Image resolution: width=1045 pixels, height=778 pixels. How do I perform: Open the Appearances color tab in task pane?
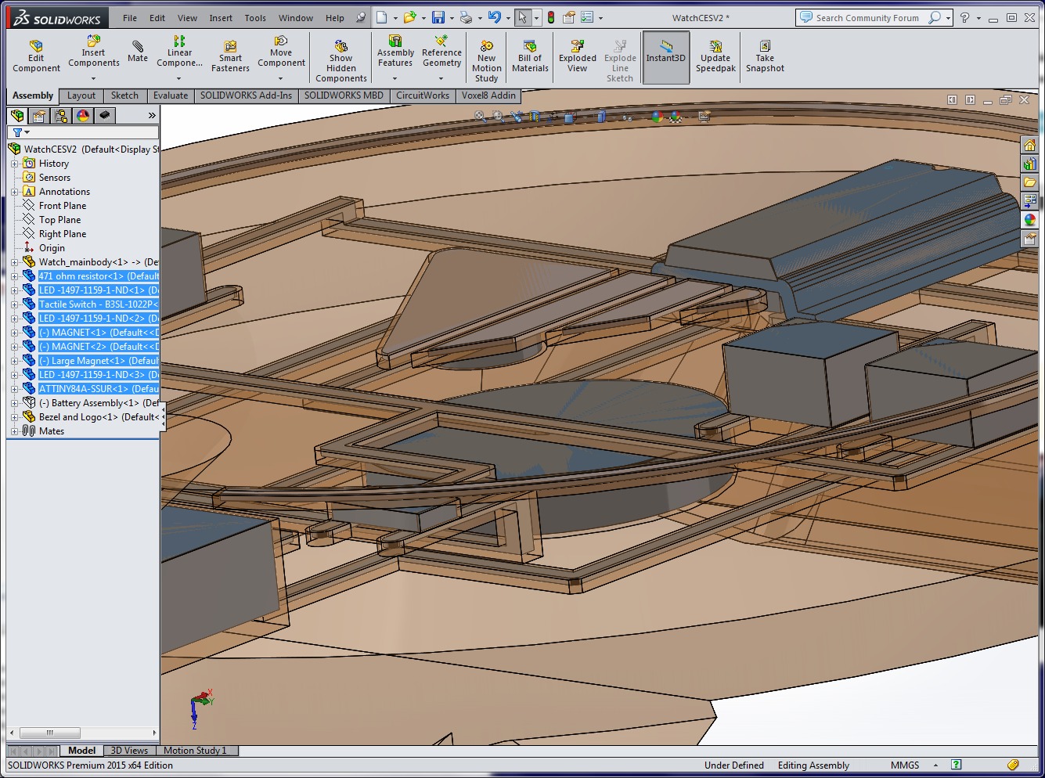point(1030,221)
